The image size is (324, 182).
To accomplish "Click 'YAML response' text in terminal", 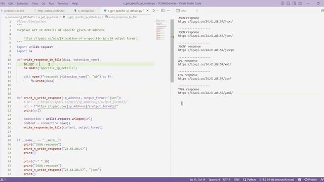I will [x=188, y=89].
